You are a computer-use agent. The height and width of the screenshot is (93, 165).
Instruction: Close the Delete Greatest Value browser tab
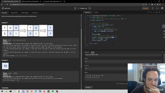pyautogui.click(x=20, y=2)
